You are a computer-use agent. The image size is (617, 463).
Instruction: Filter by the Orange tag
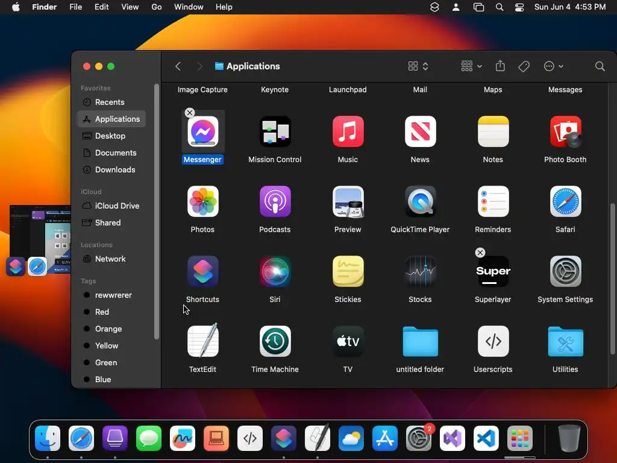pyautogui.click(x=111, y=329)
